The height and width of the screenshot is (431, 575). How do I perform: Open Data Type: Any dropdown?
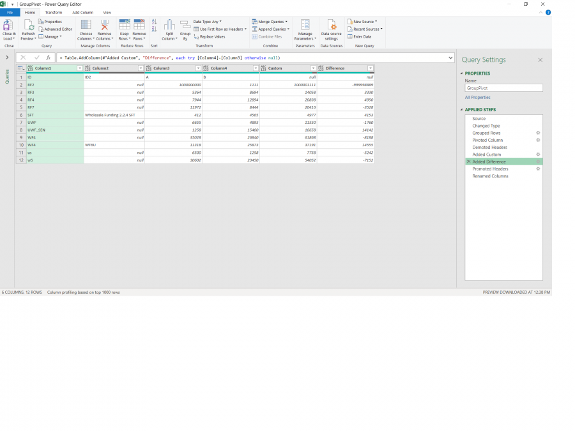tap(208, 22)
